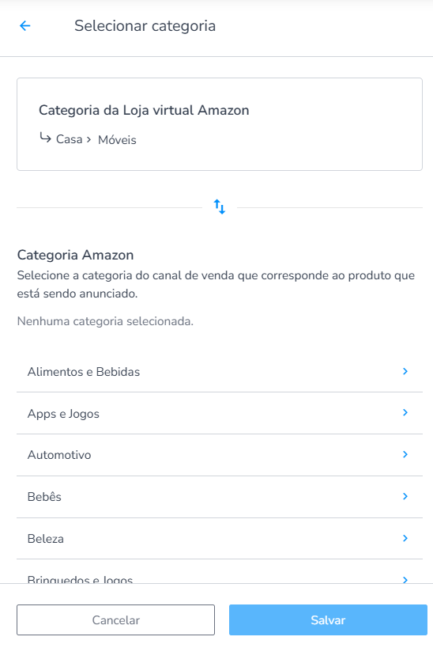
Task: Open the Automotivo category label
Action: point(59,455)
